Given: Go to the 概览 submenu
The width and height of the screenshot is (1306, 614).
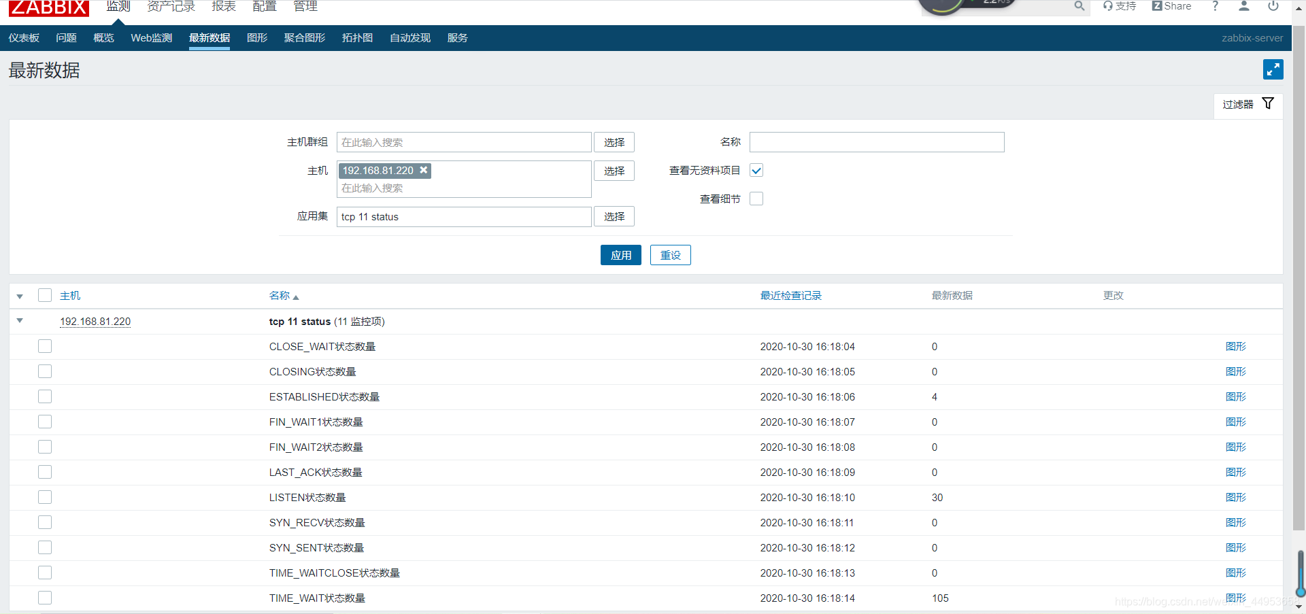Looking at the screenshot, I should 103,38.
